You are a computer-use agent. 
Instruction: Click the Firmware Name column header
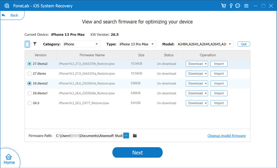pos(92,55)
